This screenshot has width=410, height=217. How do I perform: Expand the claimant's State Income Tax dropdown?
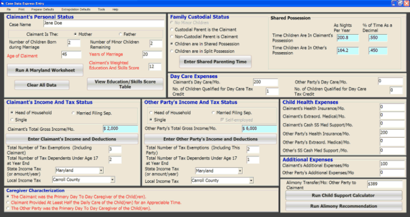coord(101,170)
